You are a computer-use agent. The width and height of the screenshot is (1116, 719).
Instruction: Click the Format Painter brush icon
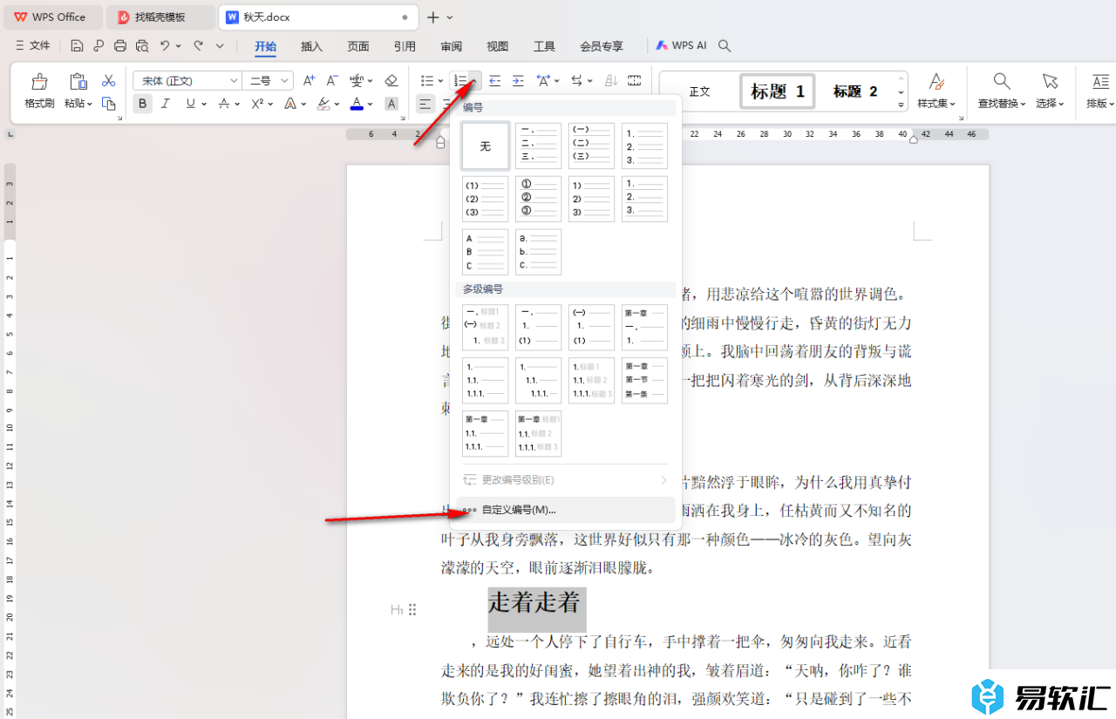[39, 82]
